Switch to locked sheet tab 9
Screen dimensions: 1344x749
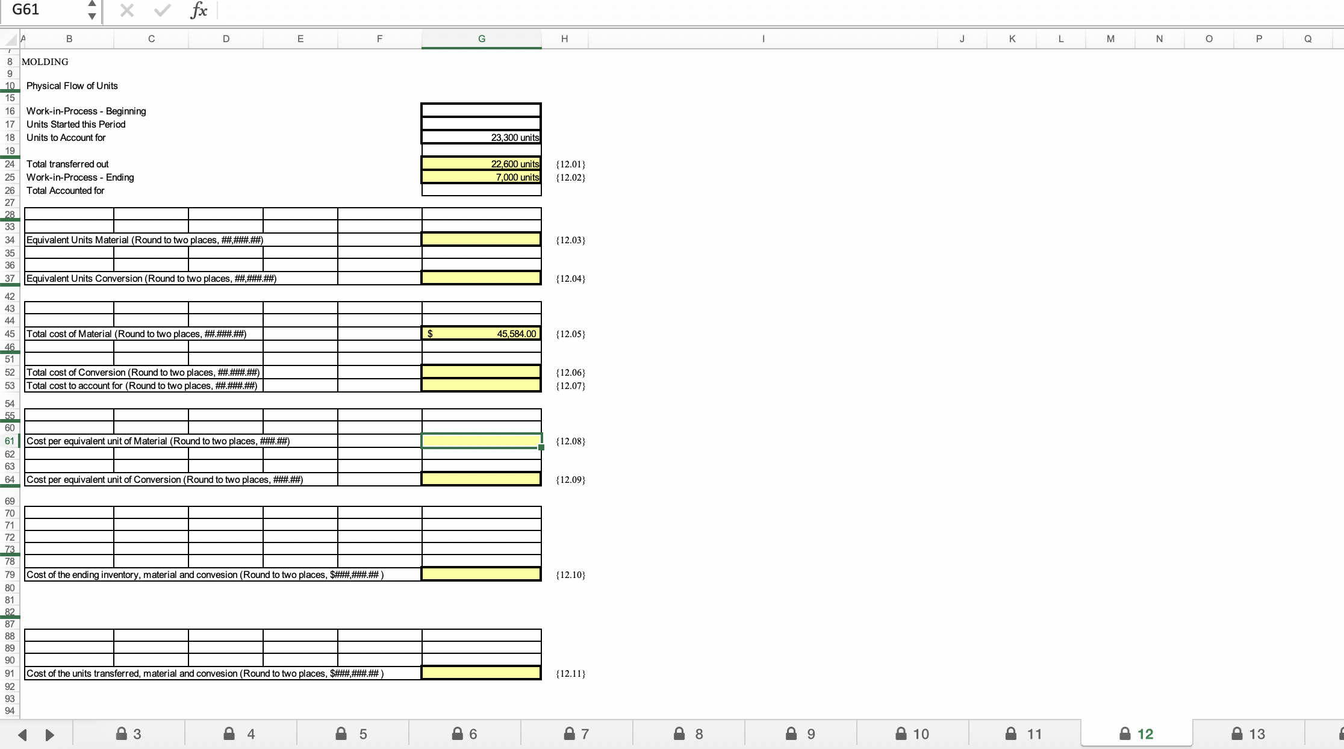coord(800,733)
